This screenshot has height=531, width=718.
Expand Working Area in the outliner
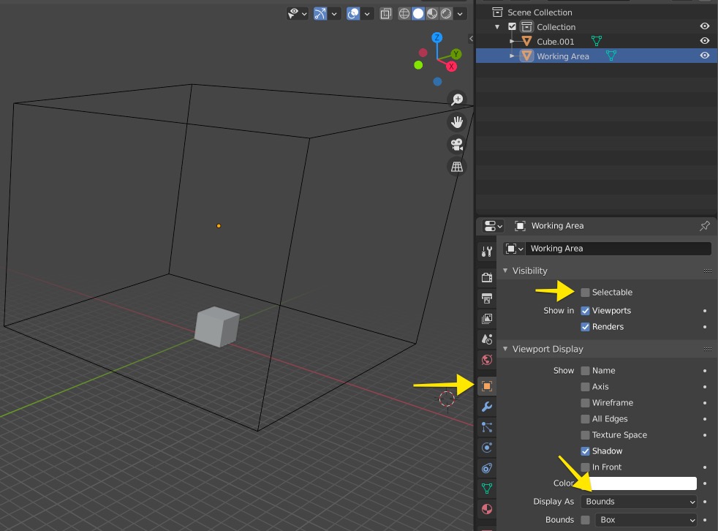tap(512, 56)
